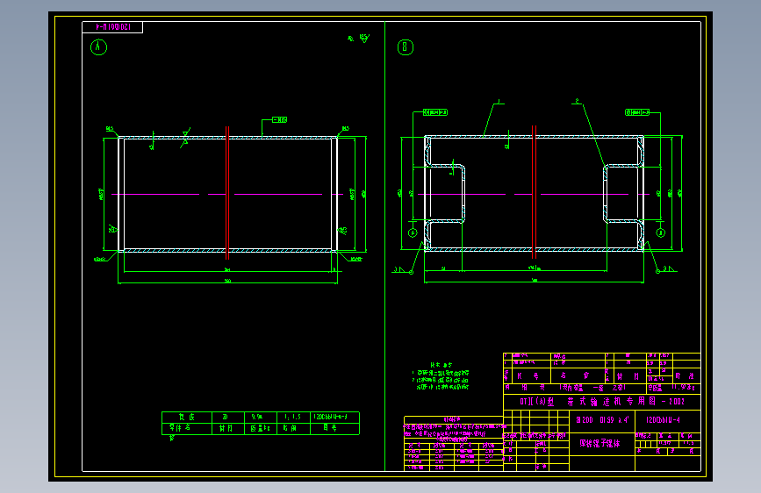Select the mirrored drawing number box at top-left
Image resolution: width=761 pixels, height=493 pixels.
(112, 27)
